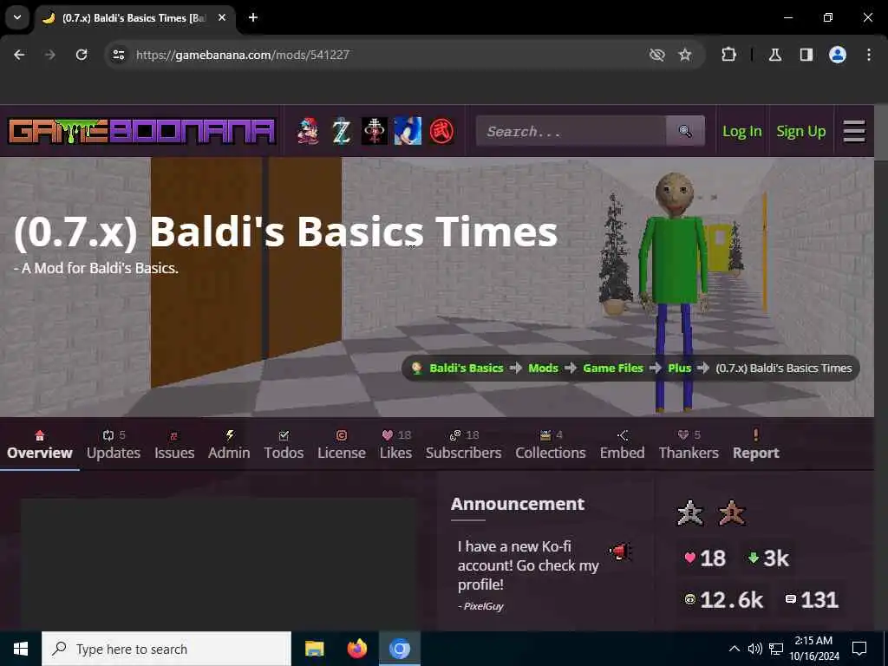This screenshot has width=888, height=666.
Task: Open the Embed tab
Action: (623, 445)
